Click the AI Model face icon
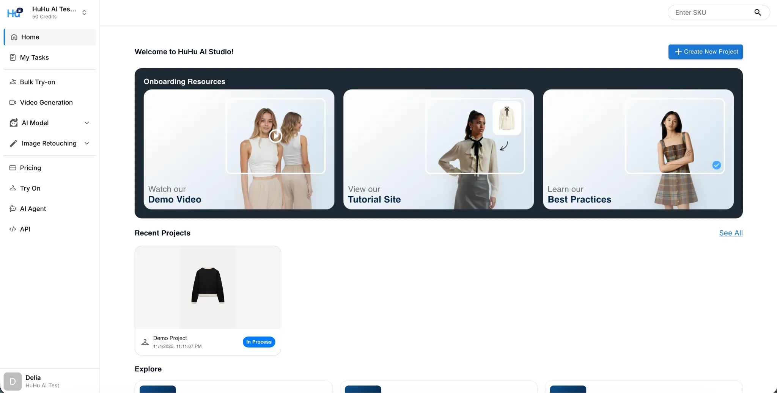The image size is (777, 393). (x=14, y=123)
